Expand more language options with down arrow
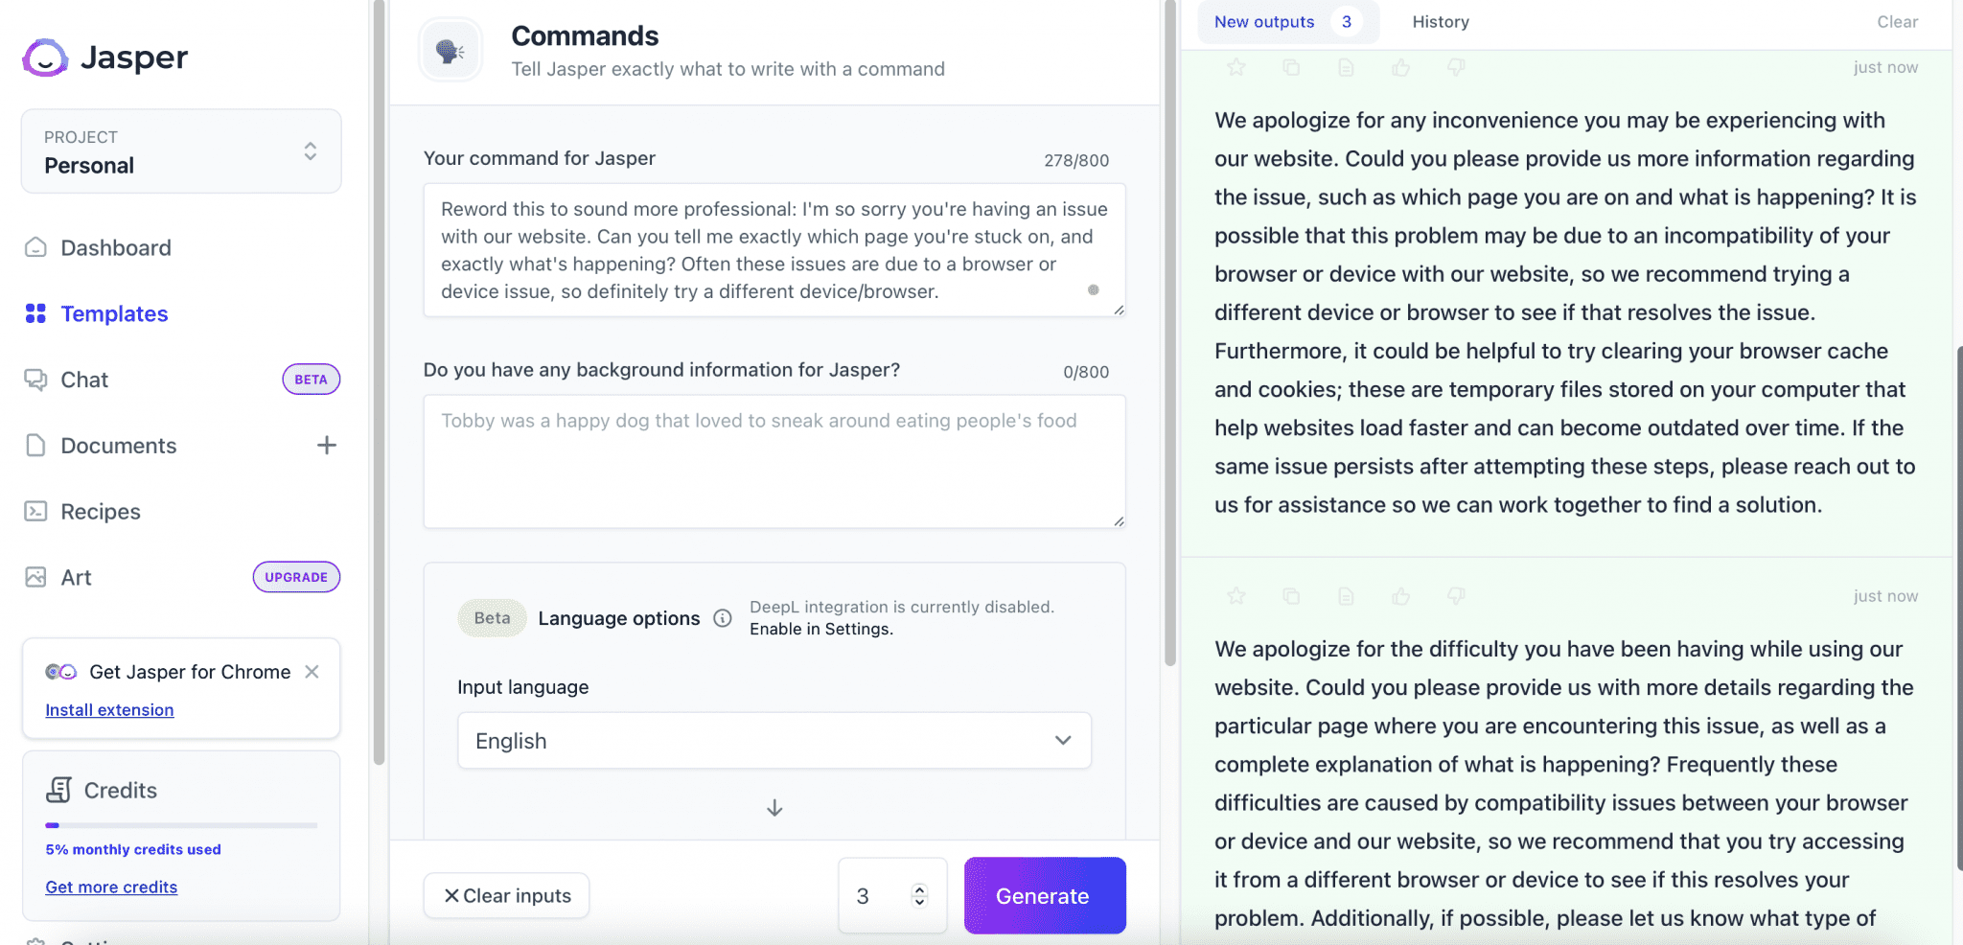The height and width of the screenshot is (945, 1963). coord(774,808)
